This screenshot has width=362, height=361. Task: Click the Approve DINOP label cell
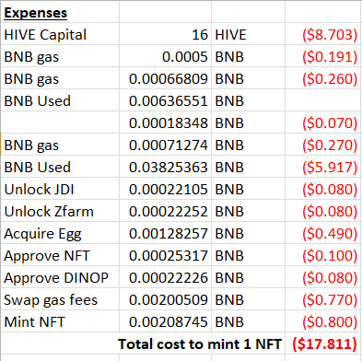tap(60, 277)
